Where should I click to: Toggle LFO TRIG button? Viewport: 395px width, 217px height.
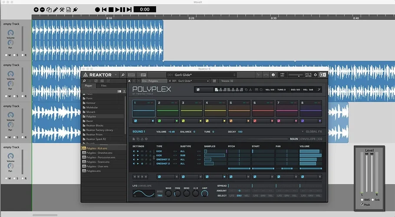160,195
